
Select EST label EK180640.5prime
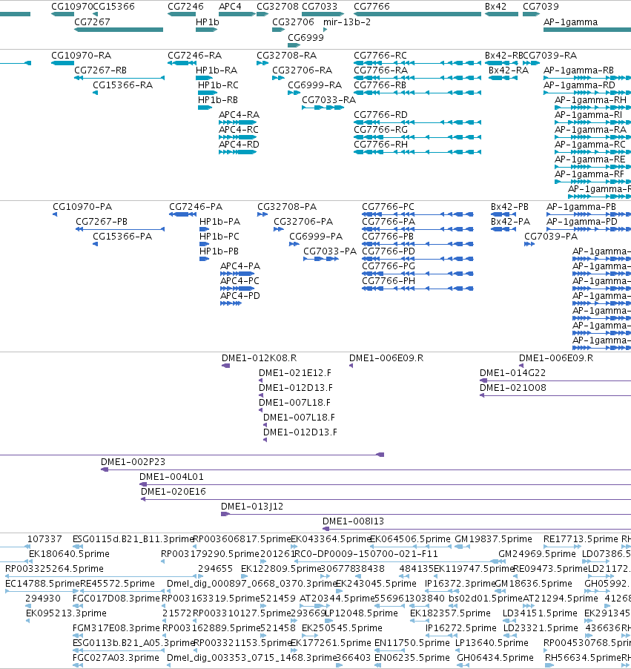coord(69,554)
